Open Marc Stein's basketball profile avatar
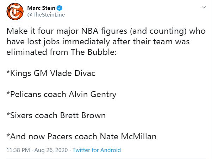Screen dimensions: 212x159 point(15,12)
